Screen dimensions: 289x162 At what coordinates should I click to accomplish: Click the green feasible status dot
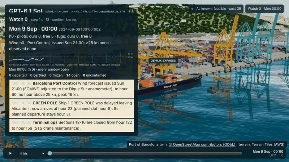click(193, 9)
